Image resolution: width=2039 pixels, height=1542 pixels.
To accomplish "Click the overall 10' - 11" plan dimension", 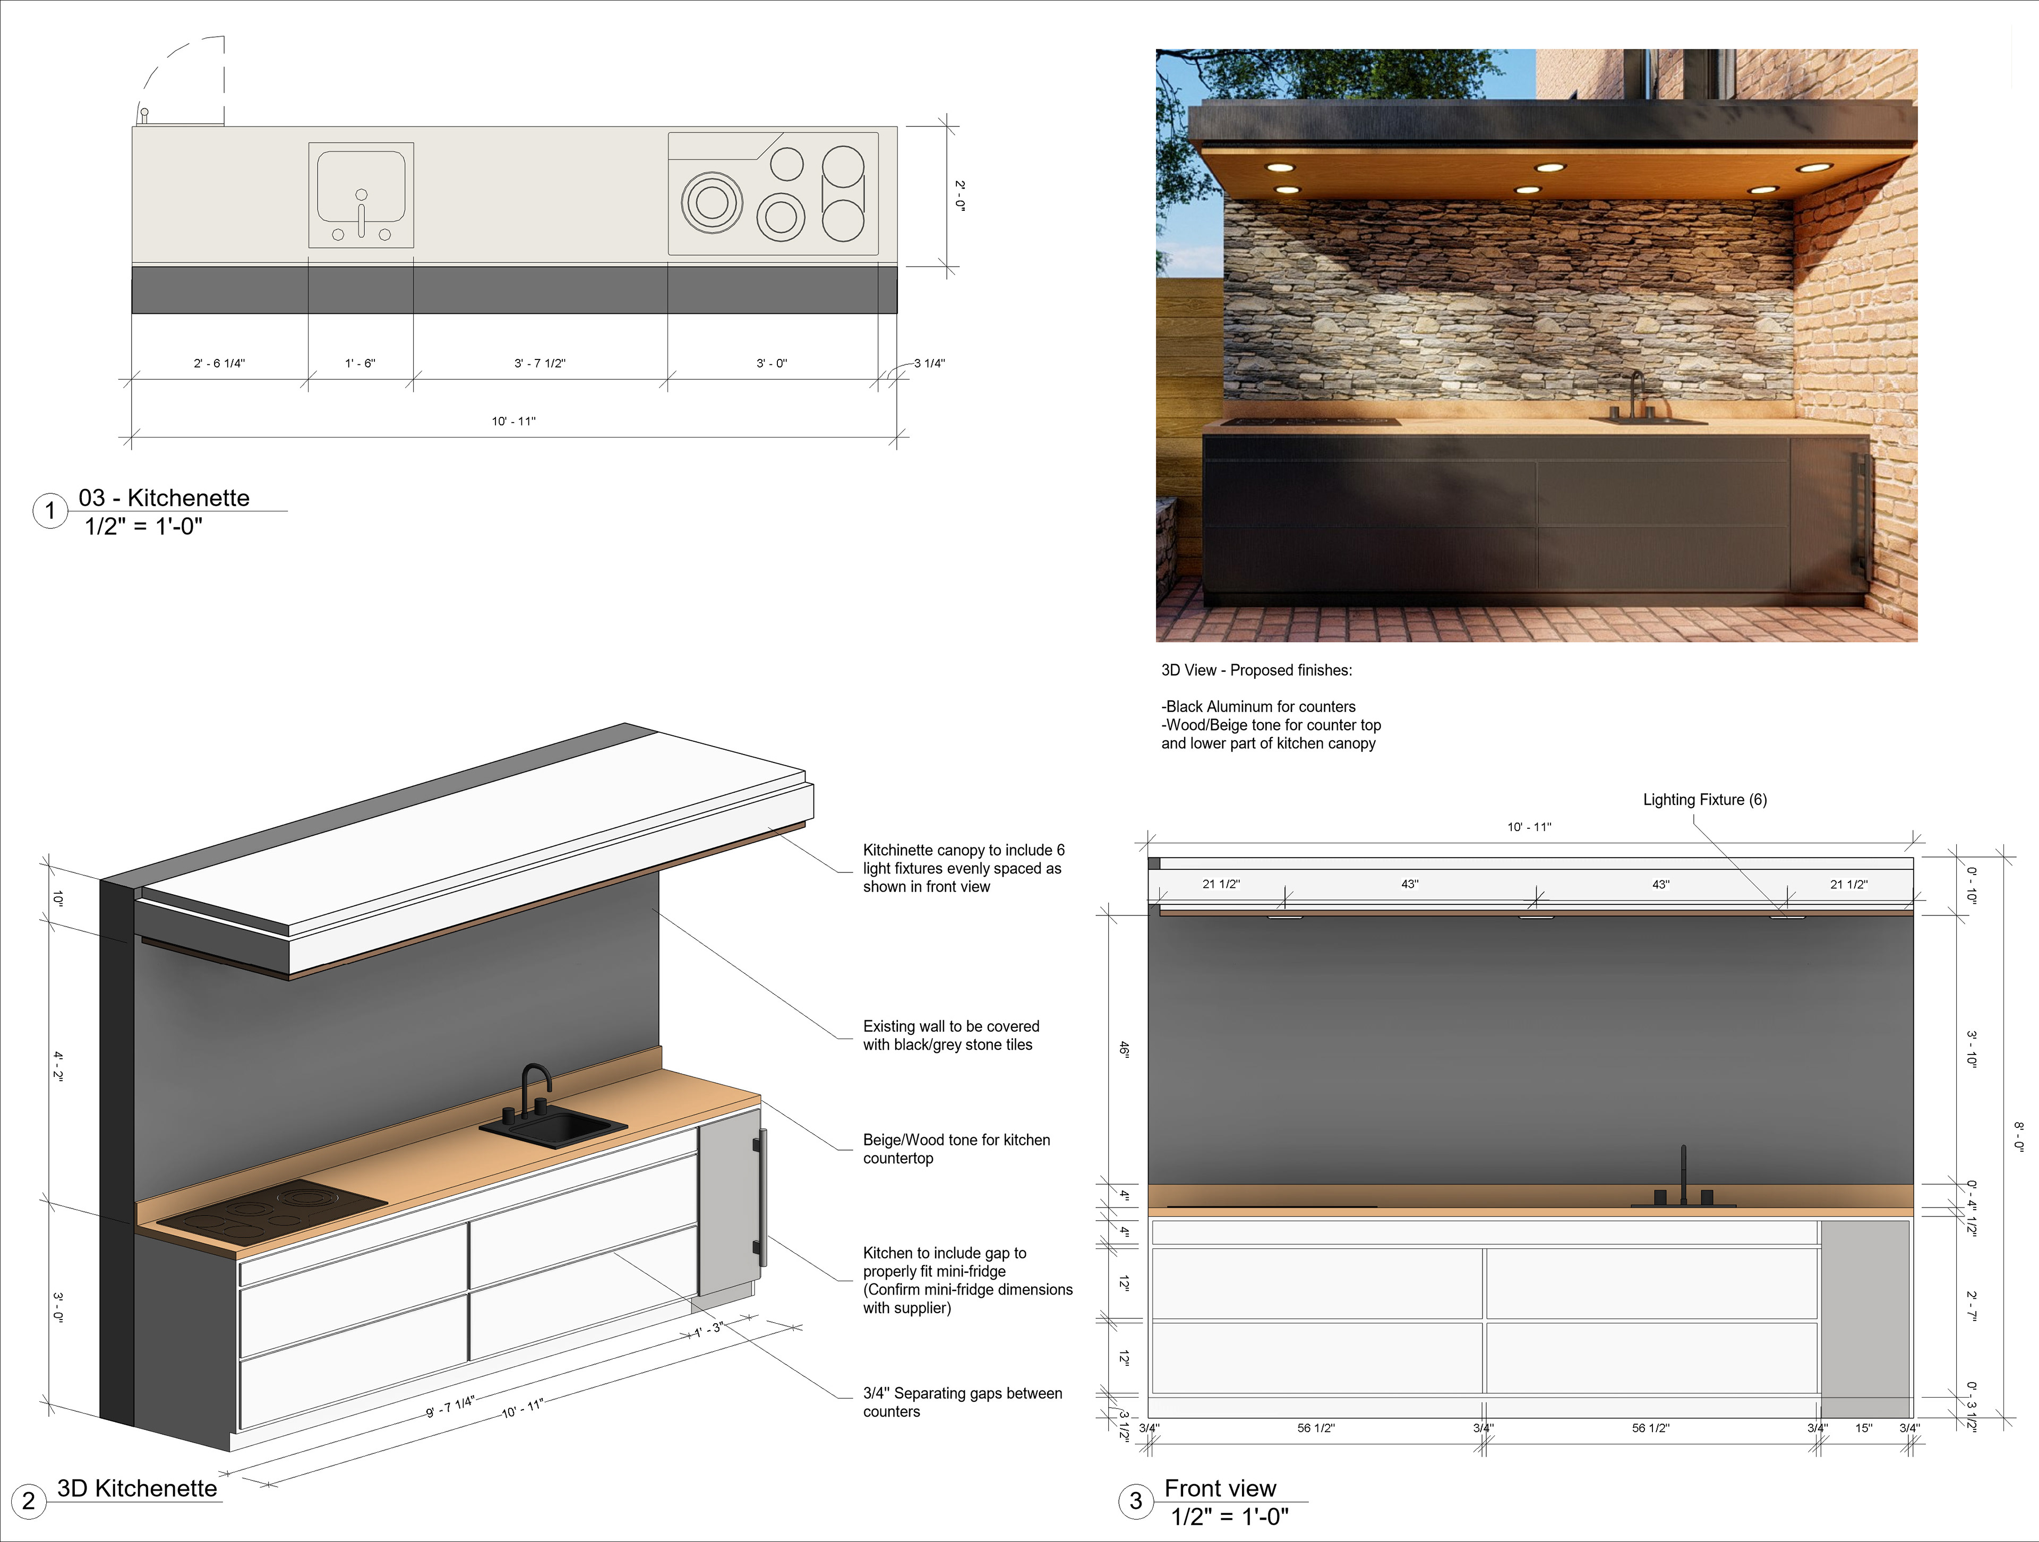I will coord(513,421).
